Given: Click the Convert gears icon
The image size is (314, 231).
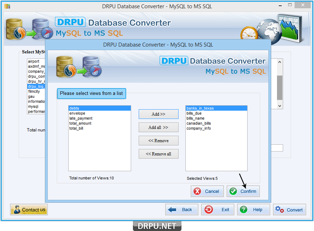Looking at the screenshot, I should pyautogui.click(x=280, y=210).
